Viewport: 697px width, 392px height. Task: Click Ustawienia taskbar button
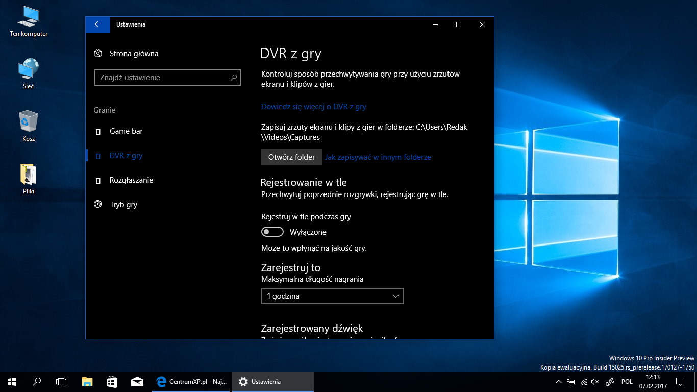pyautogui.click(x=273, y=382)
